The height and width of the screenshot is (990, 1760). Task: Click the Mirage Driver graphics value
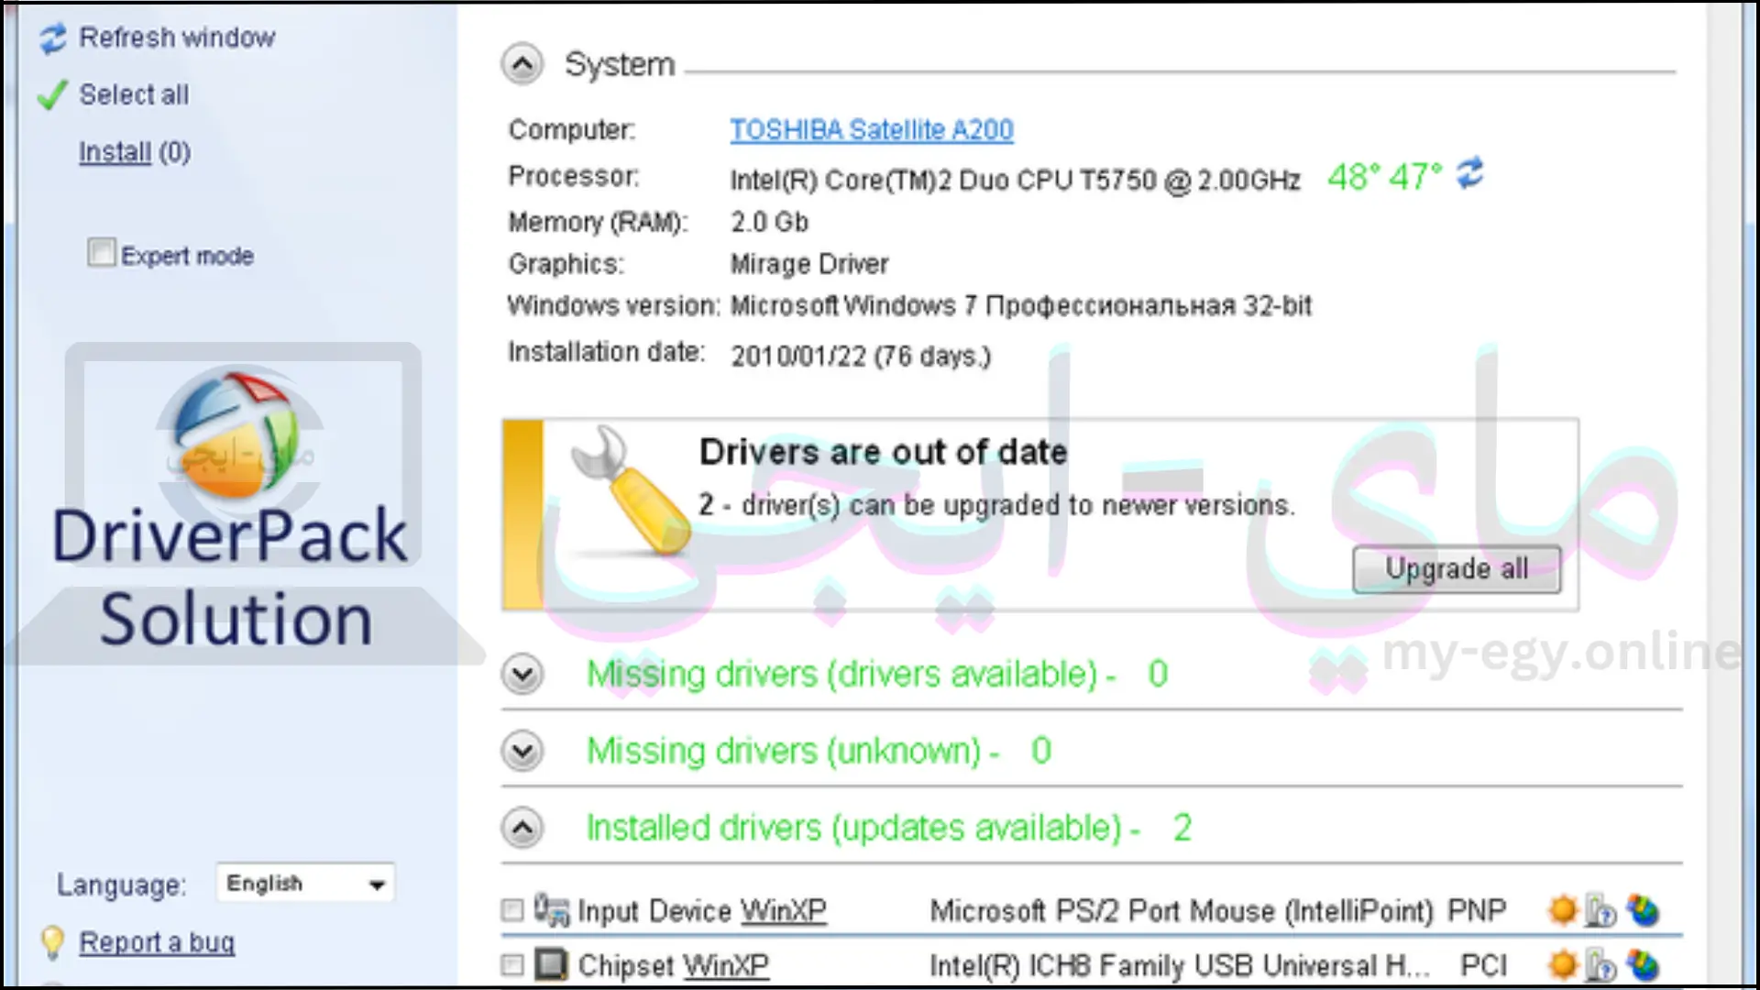(x=809, y=264)
